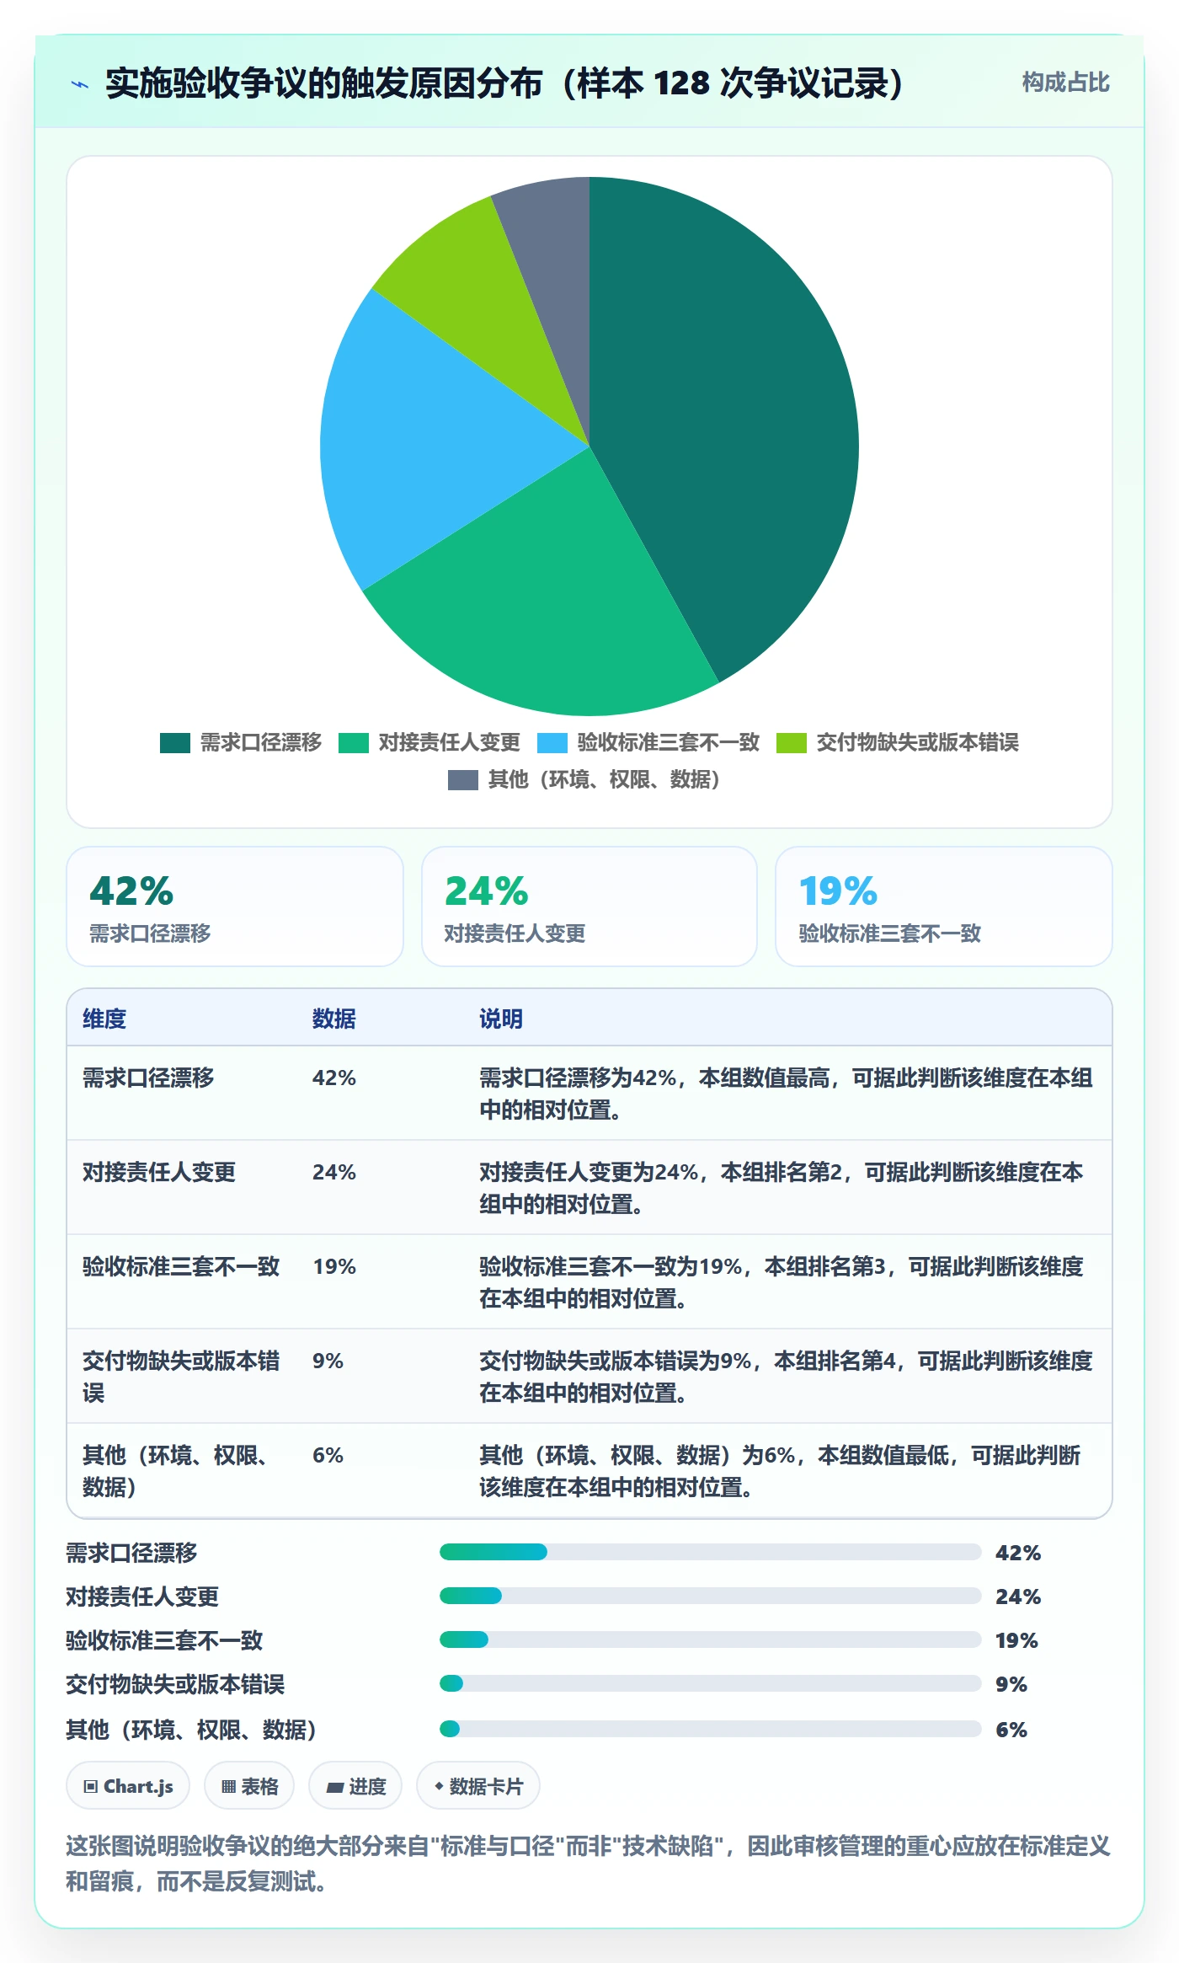This screenshot has height=1963, width=1179.
Task: Click the chart title about 128 次争议记录
Action: pyautogui.click(x=504, y=83)
